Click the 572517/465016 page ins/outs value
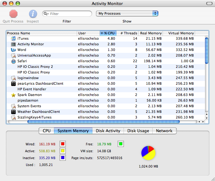The image size is (215, 181). pos(110,158)
